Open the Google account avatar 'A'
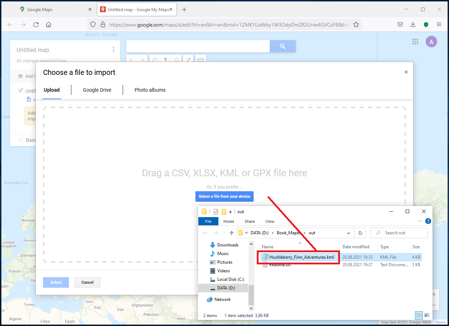 pos(431,42)
